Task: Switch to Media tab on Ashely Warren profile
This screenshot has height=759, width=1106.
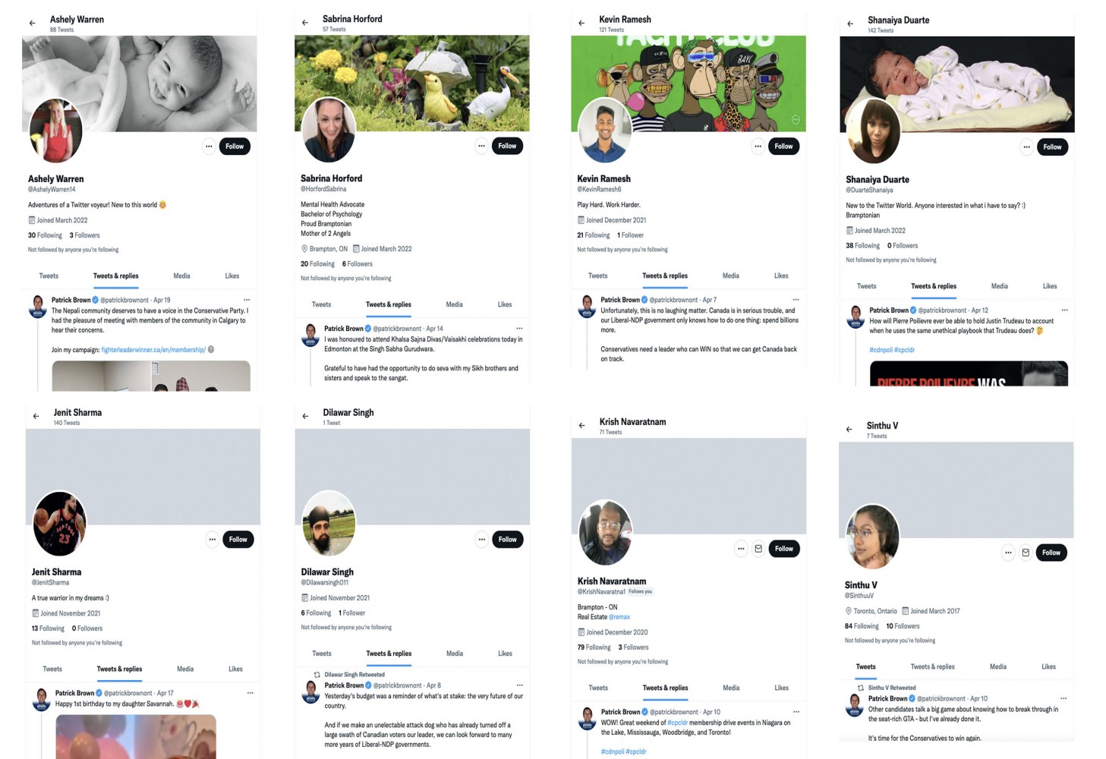Action: pyautogui.click(x=181, y=276)
